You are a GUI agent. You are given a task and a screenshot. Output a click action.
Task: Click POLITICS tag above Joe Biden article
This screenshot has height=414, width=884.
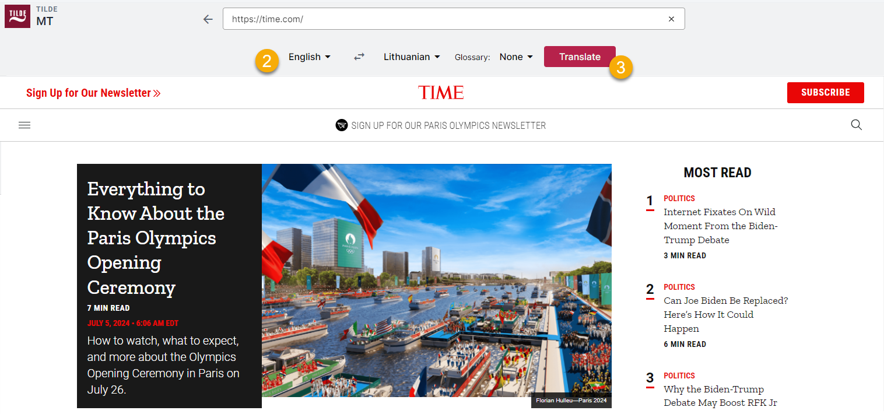[679, 287]
